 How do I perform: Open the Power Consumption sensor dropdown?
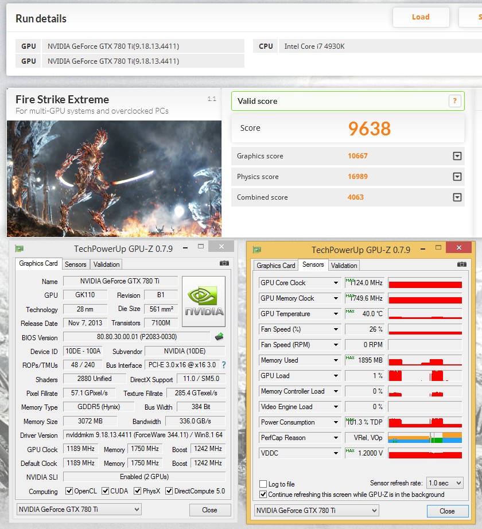coord(336,422)
